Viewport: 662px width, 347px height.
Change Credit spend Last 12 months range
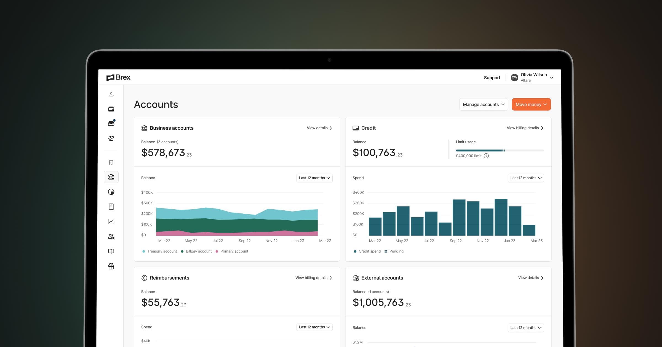(525, 178)
